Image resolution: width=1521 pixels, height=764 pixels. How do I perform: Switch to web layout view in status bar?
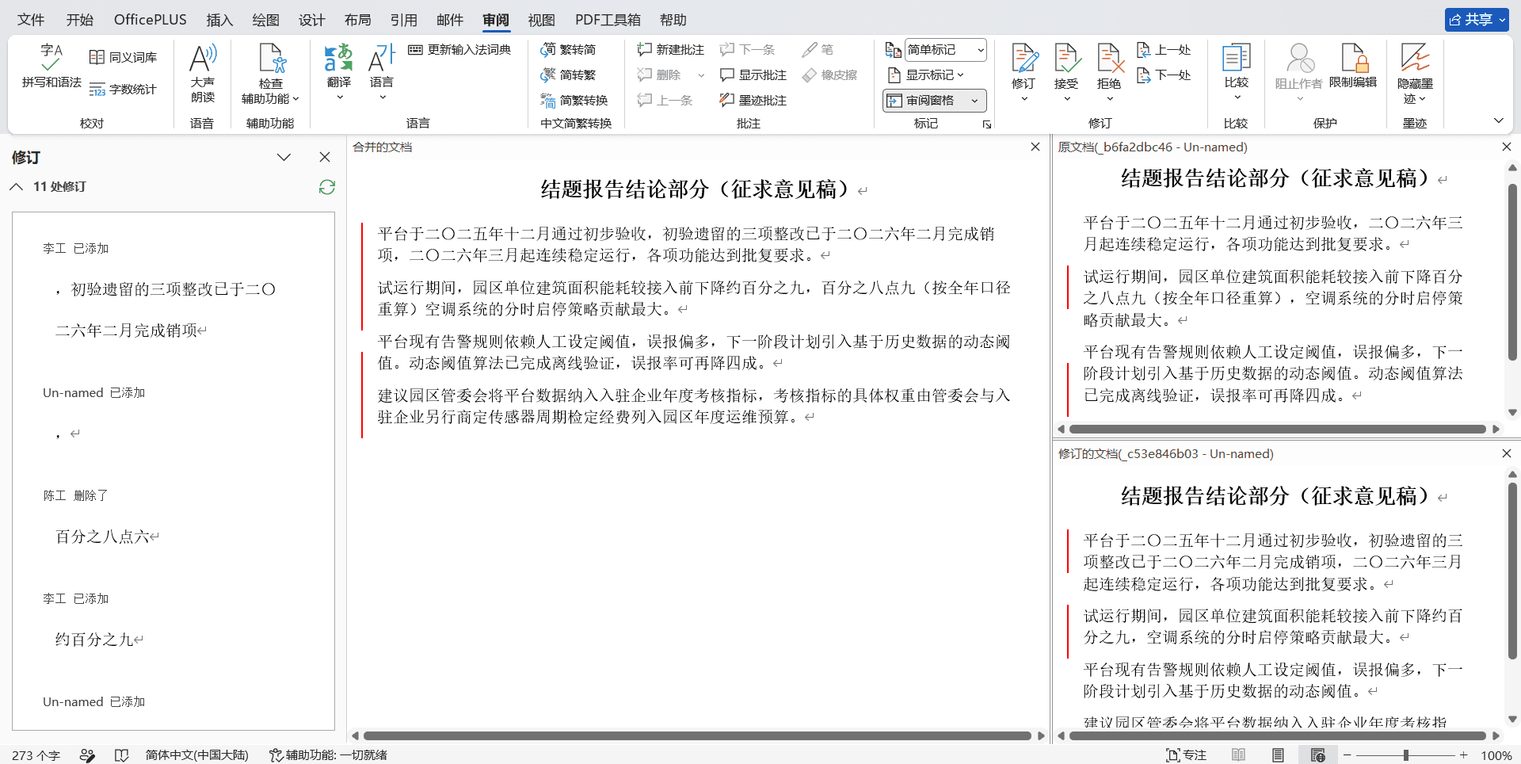tap(1317, 755)
